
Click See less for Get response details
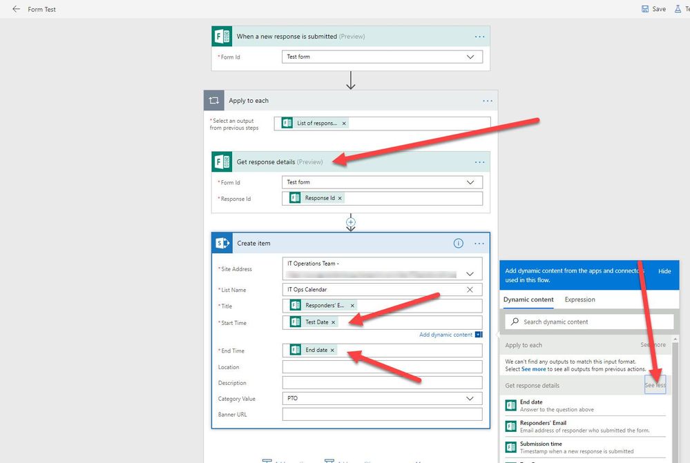655,385
